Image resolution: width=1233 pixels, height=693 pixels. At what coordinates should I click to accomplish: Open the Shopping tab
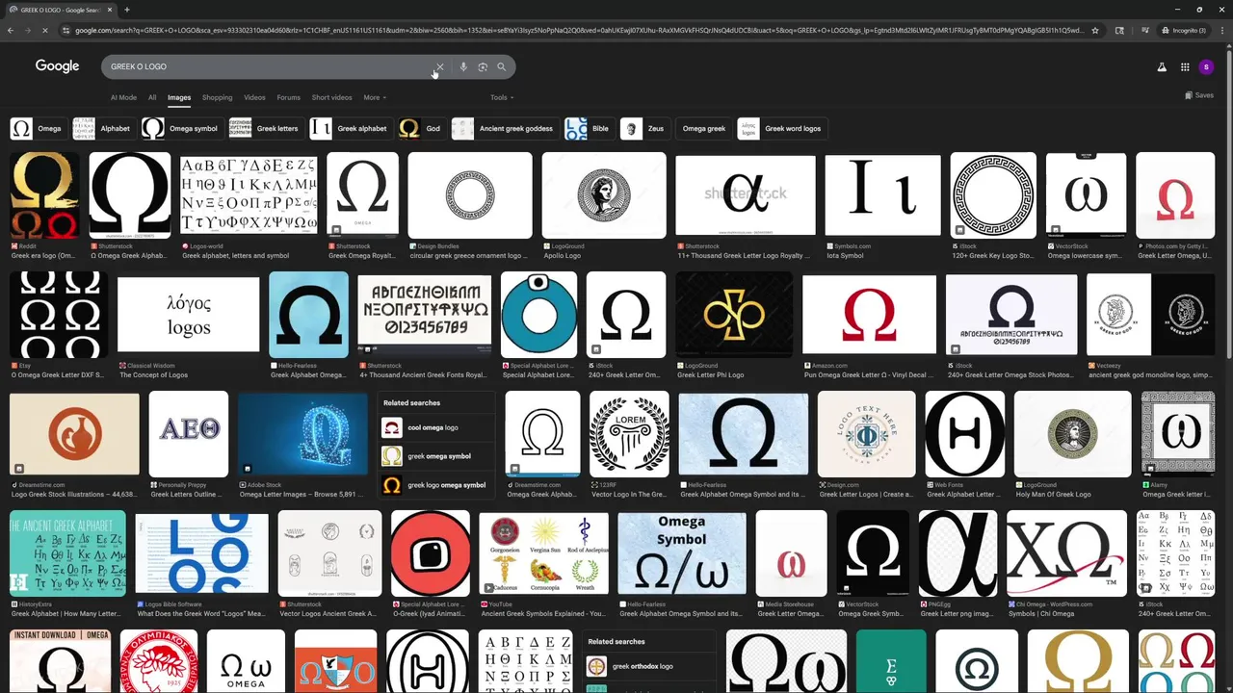click(x=218, y=97)
